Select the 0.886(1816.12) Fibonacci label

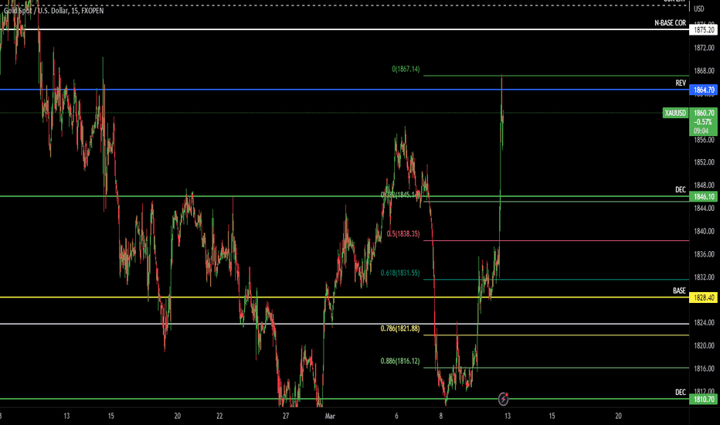[400, 361]
